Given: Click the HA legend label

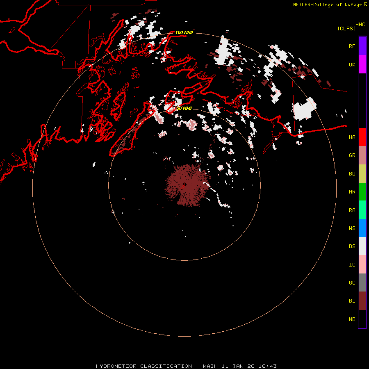Looking at the screenshot, I should click(352, 137).
